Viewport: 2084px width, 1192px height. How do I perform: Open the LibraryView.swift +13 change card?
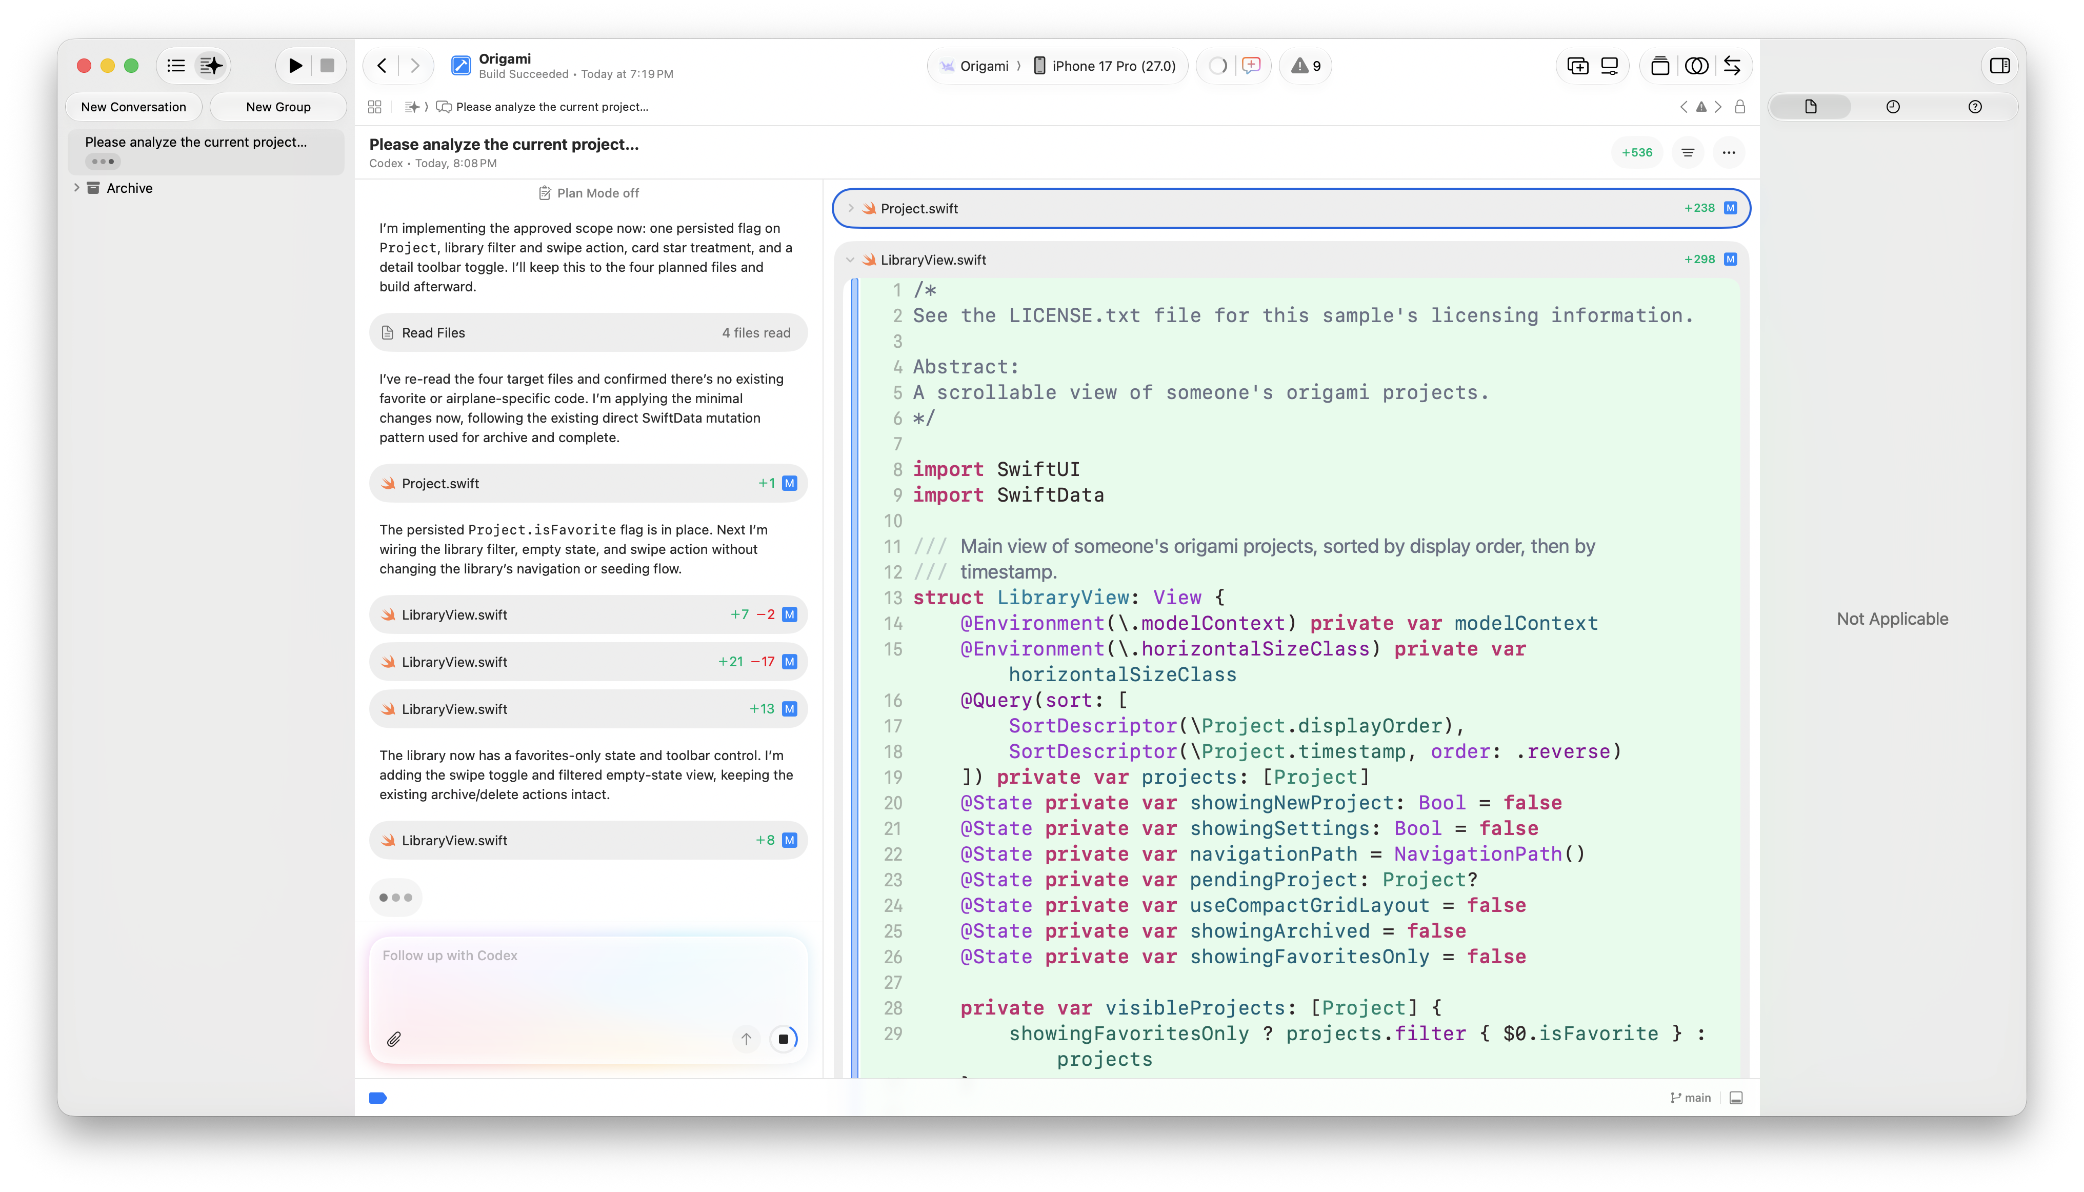pos(588,709)
